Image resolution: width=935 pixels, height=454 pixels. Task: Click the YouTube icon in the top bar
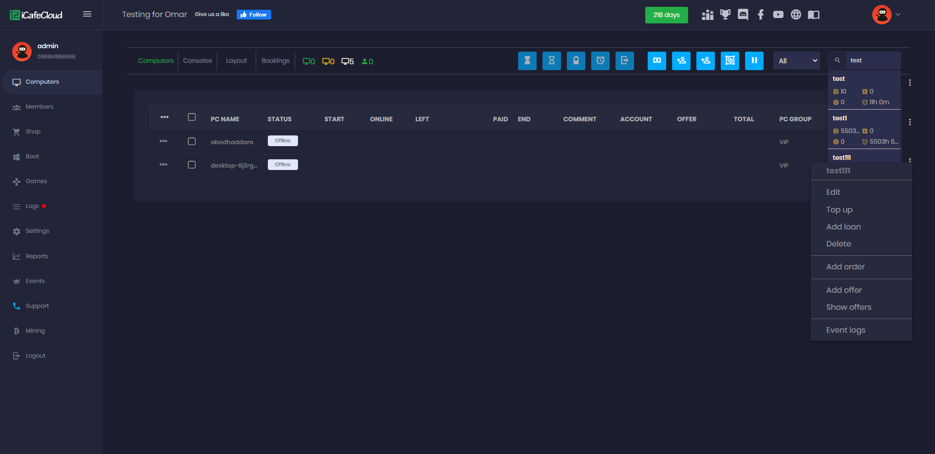(x=778, y=15)
